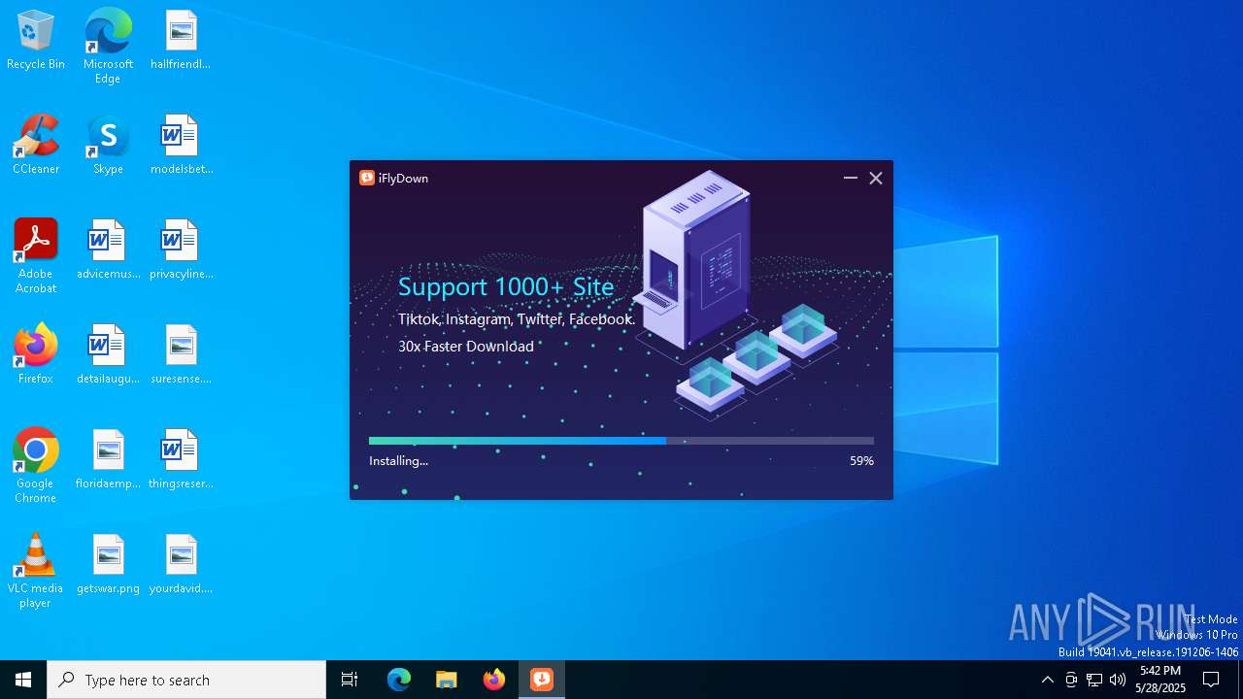Open Skype desktop shortcut
This screenshot has width=1243, height=699.
[x=108, y=146]
